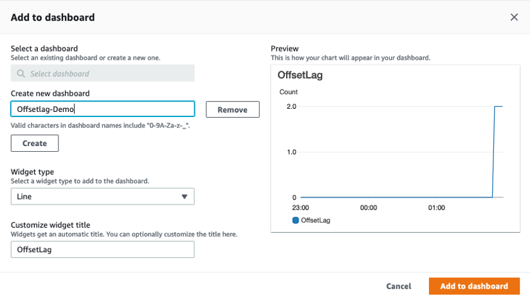Click the OffsetLag chart title in preview
The image size is (530, 301).
point(300,75)
